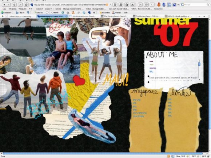Click the About Me box scrollbar thumb
The height and width of the screenshot is (158, 211).
click(199, 64)
